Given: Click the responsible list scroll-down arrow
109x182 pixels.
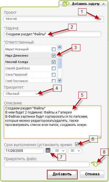Looking at the screenshot, I should tap(60, 80).
